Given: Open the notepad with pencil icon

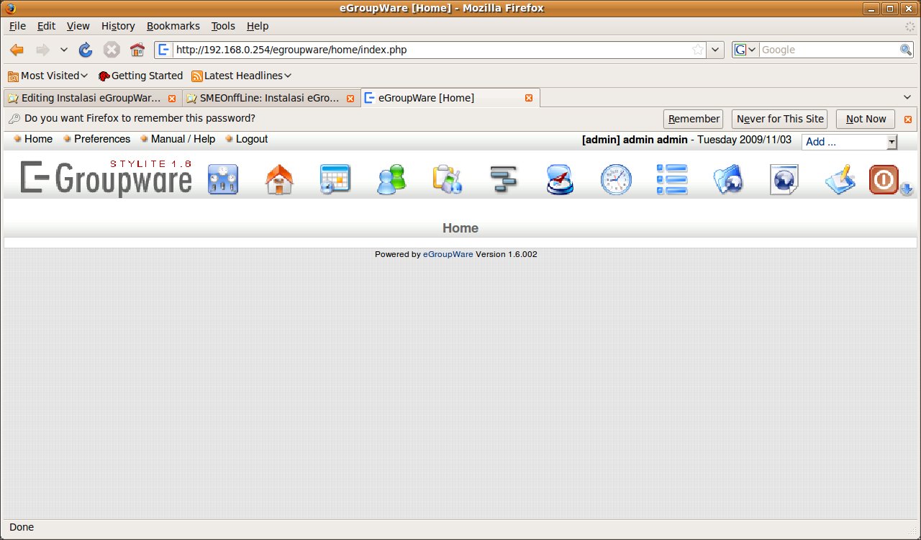Looking at the screenshot, I should point(839,179).
